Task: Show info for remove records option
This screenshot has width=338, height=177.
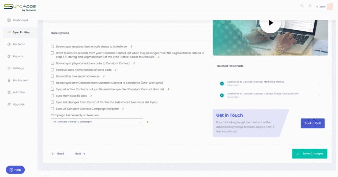Action: pos(159,57)
